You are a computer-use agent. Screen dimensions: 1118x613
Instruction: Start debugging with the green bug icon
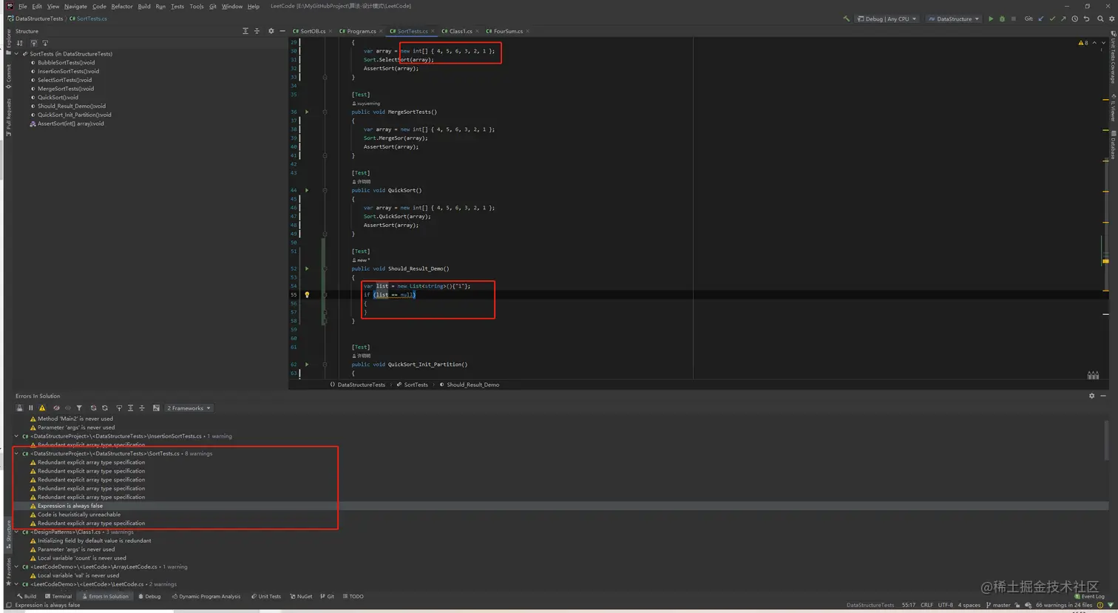(x=1002, y=19)
